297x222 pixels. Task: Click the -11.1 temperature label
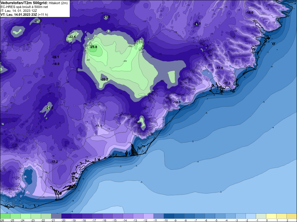98,126
